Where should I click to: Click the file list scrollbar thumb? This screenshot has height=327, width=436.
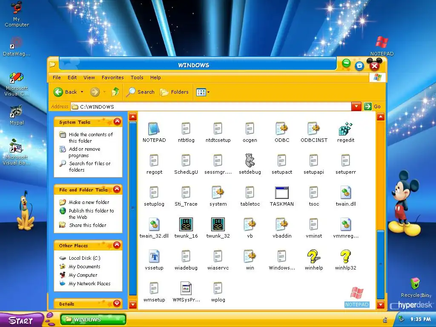(x=380, y=264)
